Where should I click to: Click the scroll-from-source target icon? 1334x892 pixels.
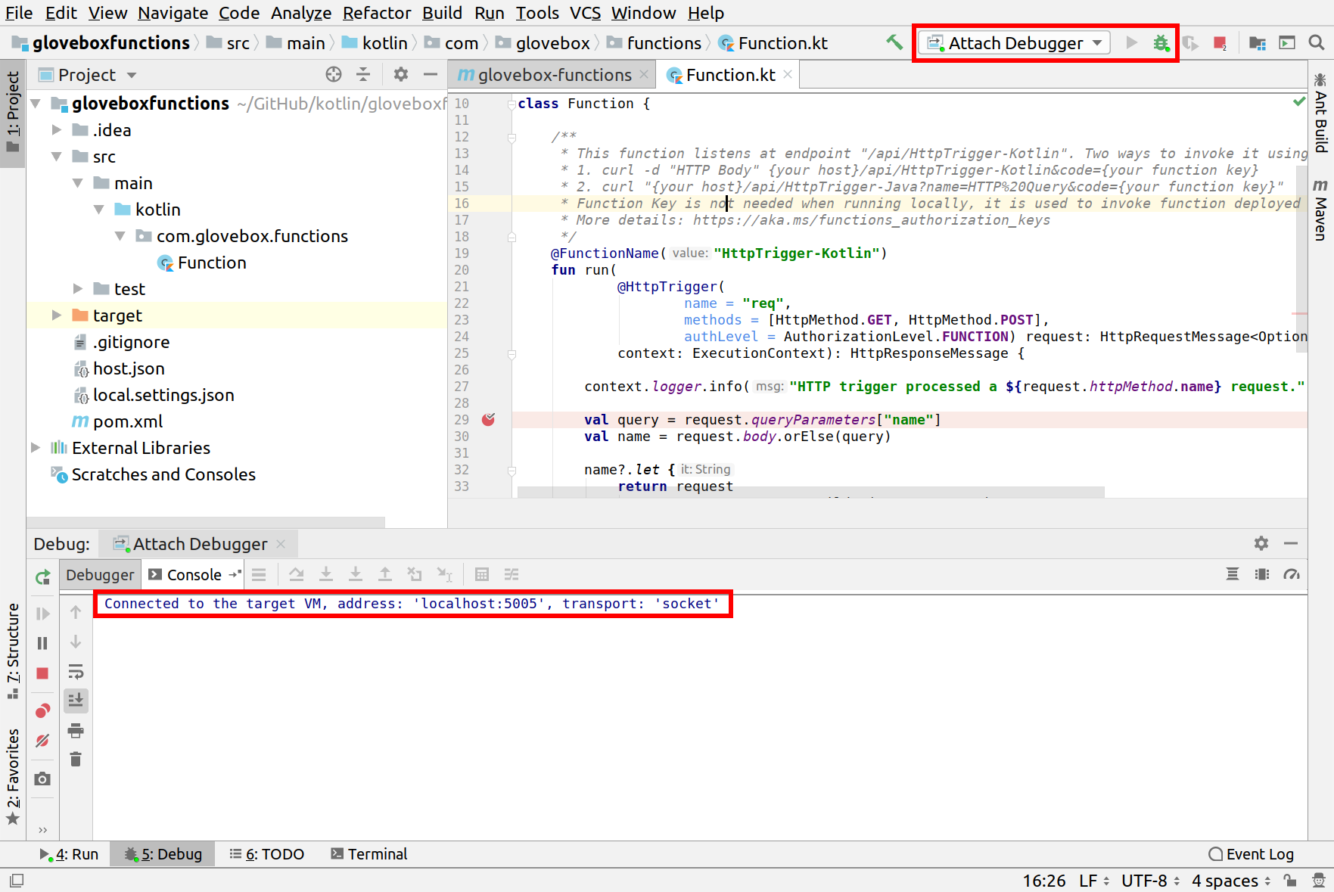point(334,74)
